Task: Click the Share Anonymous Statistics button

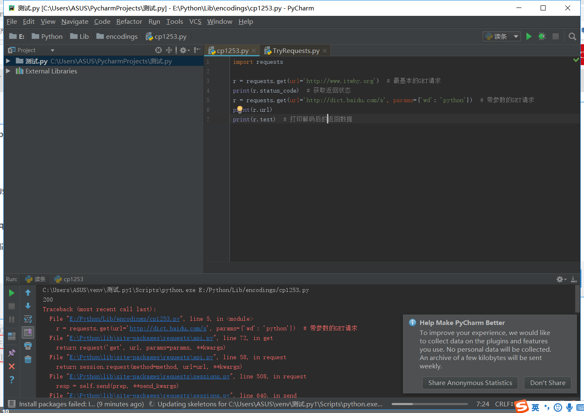Action: (x=470, y=383)
